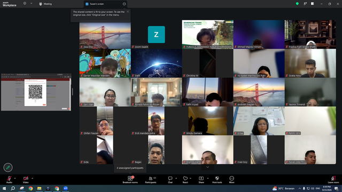
Task: Open Windows notification center icon
Action: coord(337,188)
